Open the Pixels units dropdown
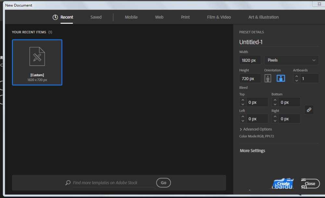This screenshot has width=325, height=198. pyautogui.click(x=292, y=60)
